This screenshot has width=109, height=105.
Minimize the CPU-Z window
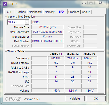pos(84,3)
